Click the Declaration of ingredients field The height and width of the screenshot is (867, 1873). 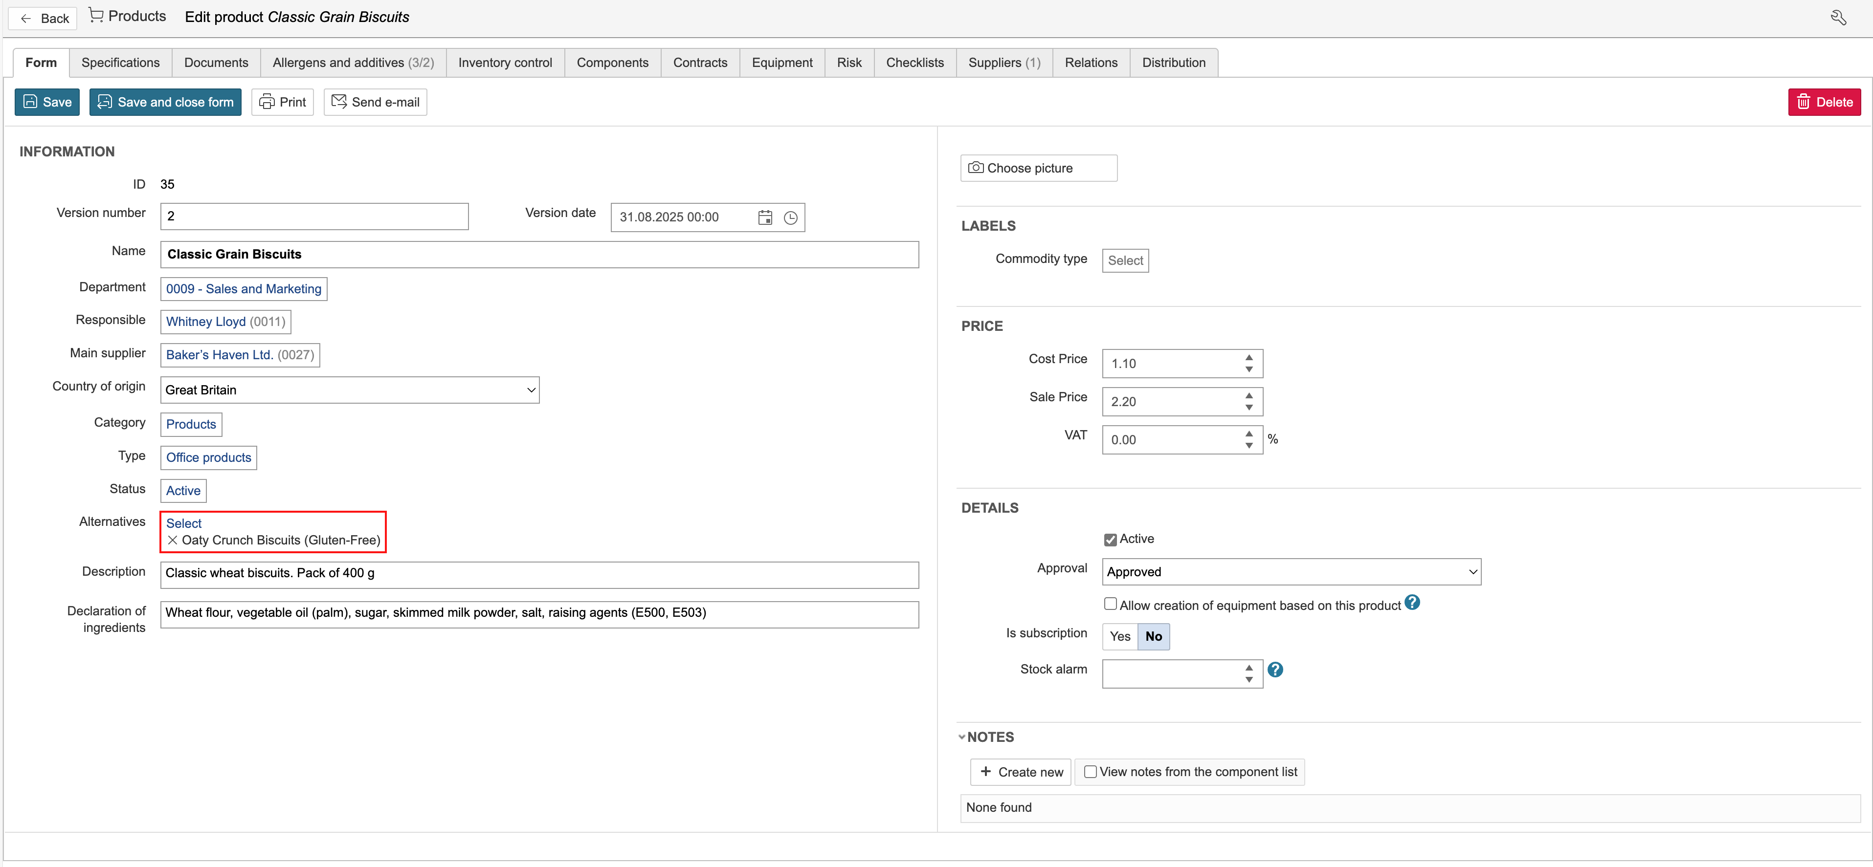tap(539, 615)
